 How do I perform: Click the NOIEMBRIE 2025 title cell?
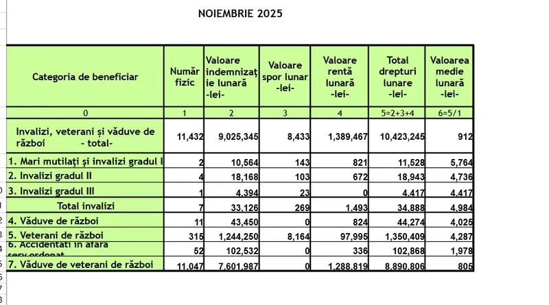[x=240, y=14]
